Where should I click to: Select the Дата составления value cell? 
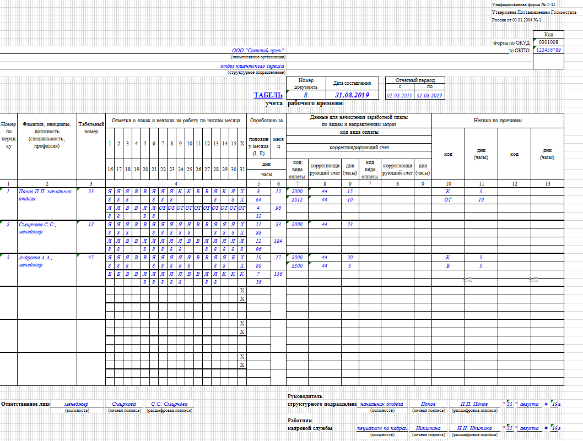(353, 95)
